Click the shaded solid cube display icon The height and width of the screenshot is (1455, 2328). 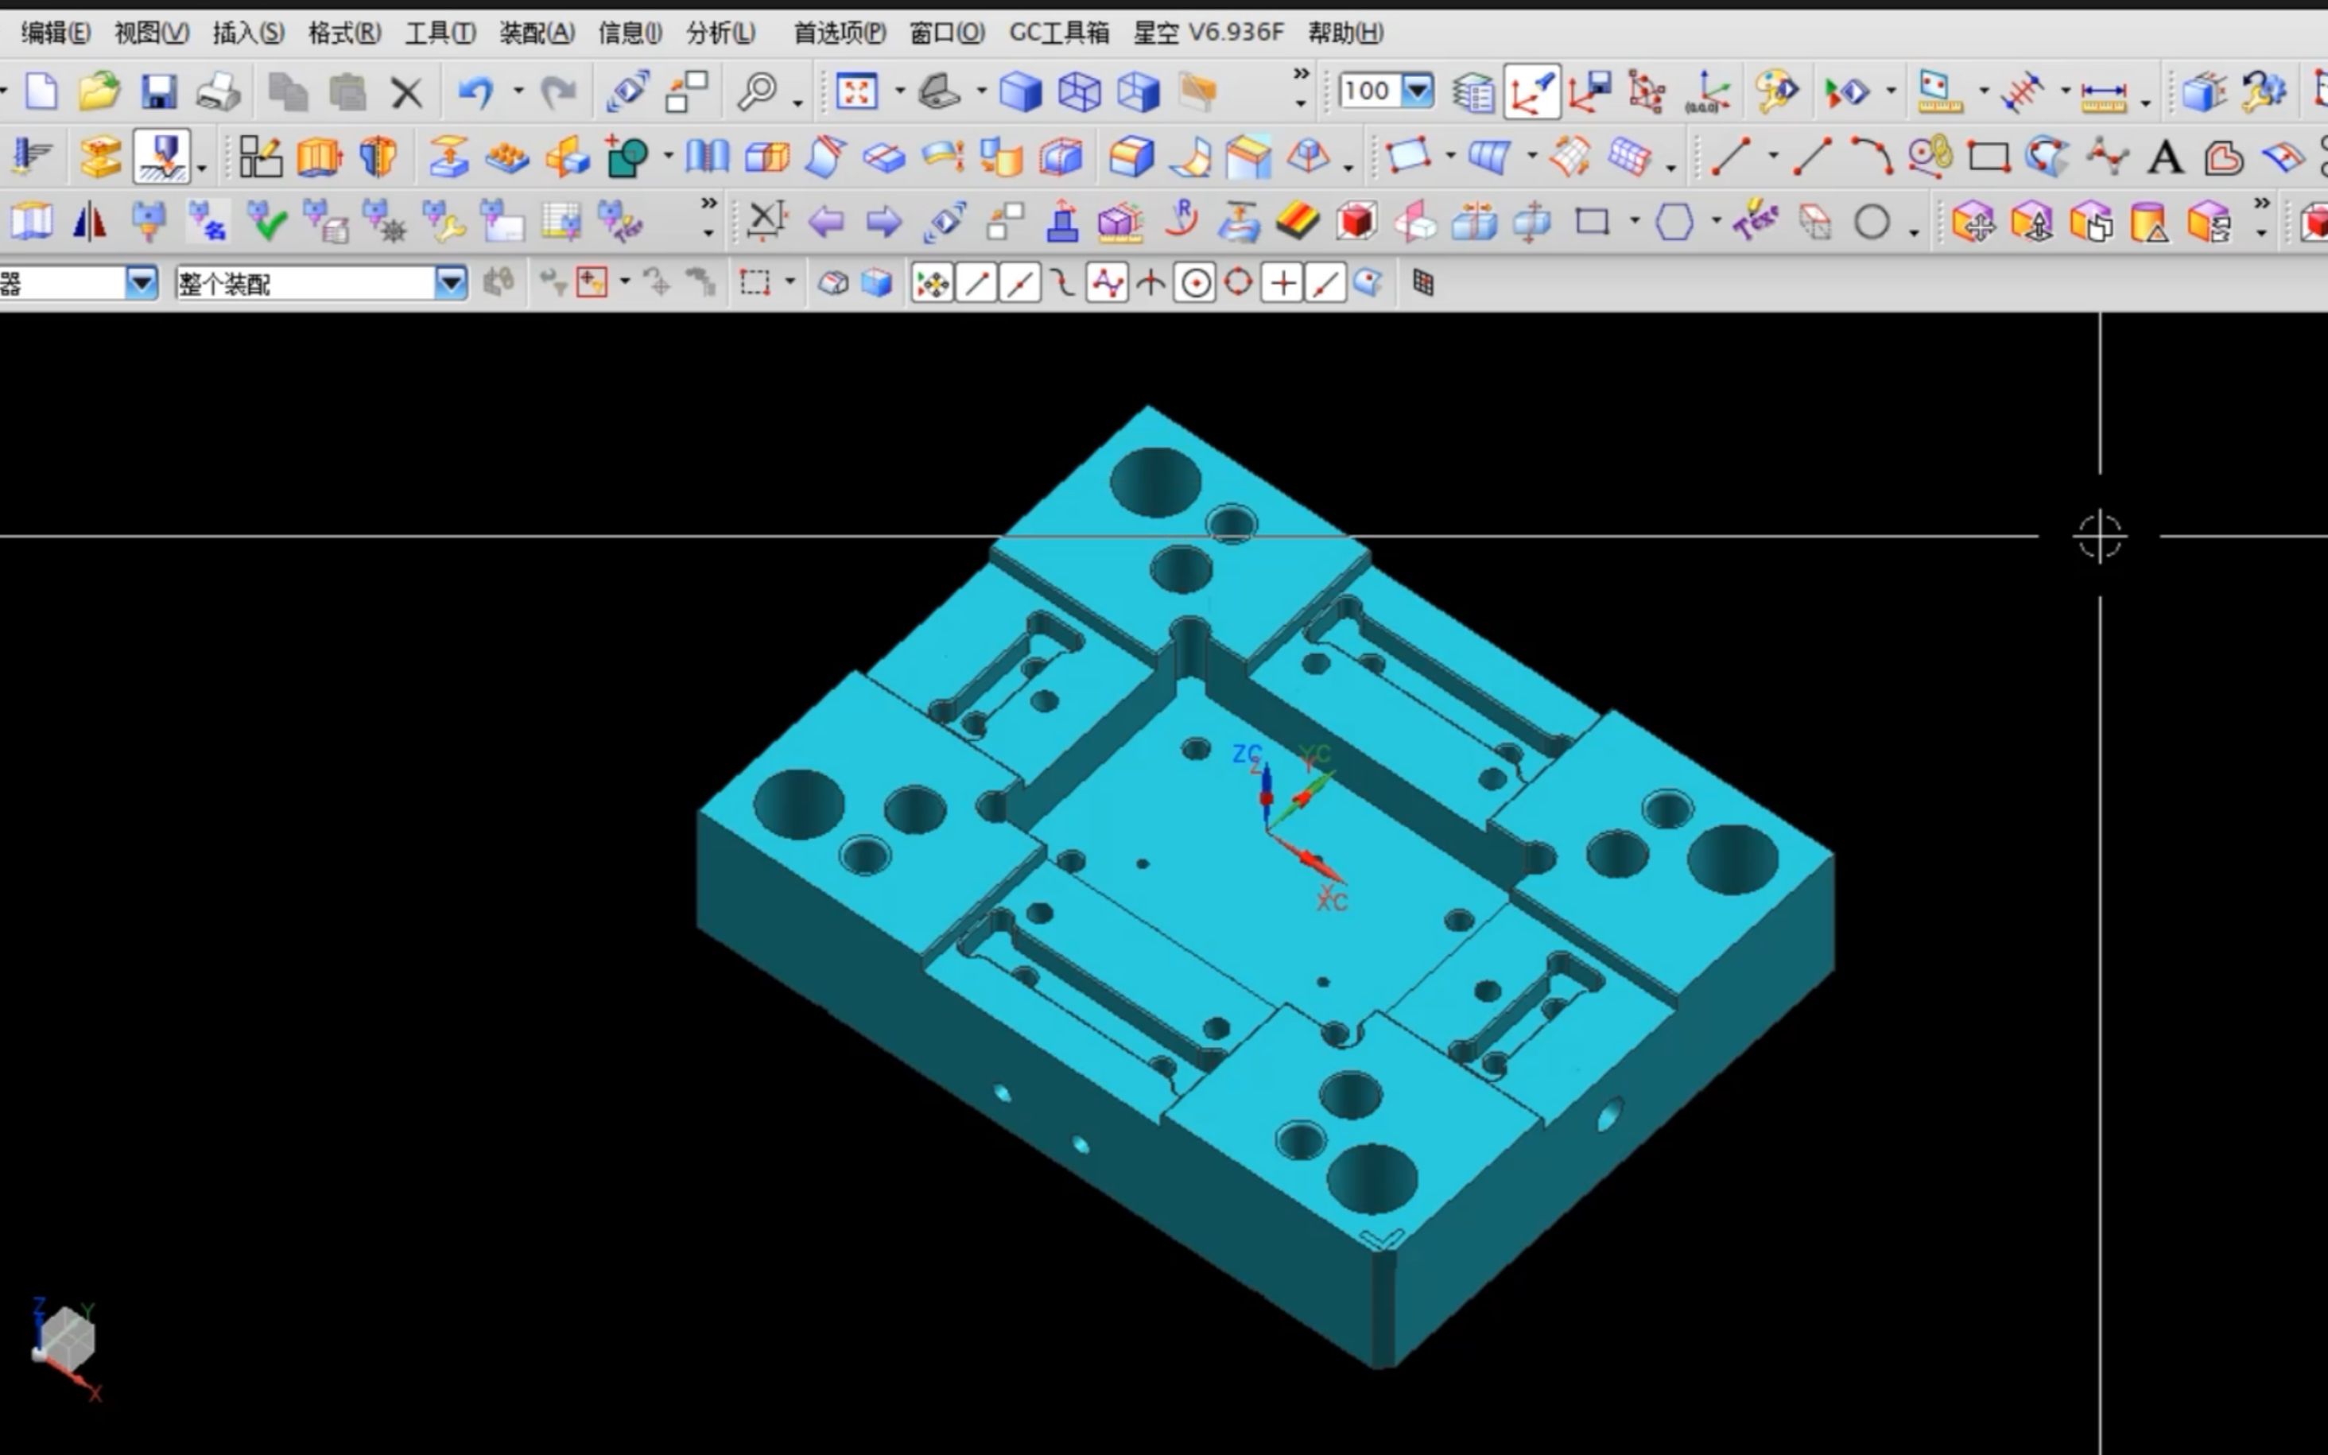click(1020, 92)
